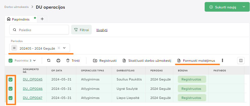Clear the Periodas filter value with X
This screenshot has width=250, height=106.
[59, 48]
